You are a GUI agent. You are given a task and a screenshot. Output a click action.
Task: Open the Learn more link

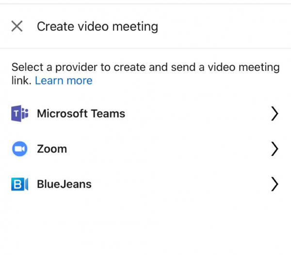pyautogui.click(x=64, y=81)
